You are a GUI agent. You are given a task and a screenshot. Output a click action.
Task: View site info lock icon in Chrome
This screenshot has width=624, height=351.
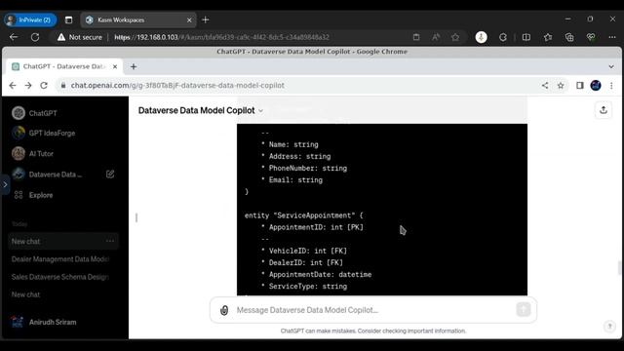[x=62, y=85]
